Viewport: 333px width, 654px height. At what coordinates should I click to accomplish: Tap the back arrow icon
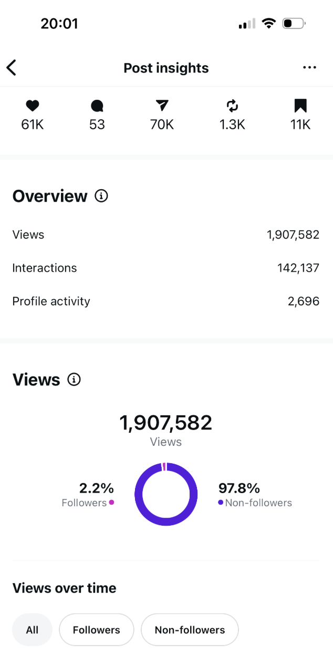(12, 68)
